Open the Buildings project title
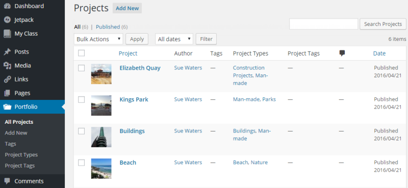Screen dimensions: 408x188 [132, 131]
